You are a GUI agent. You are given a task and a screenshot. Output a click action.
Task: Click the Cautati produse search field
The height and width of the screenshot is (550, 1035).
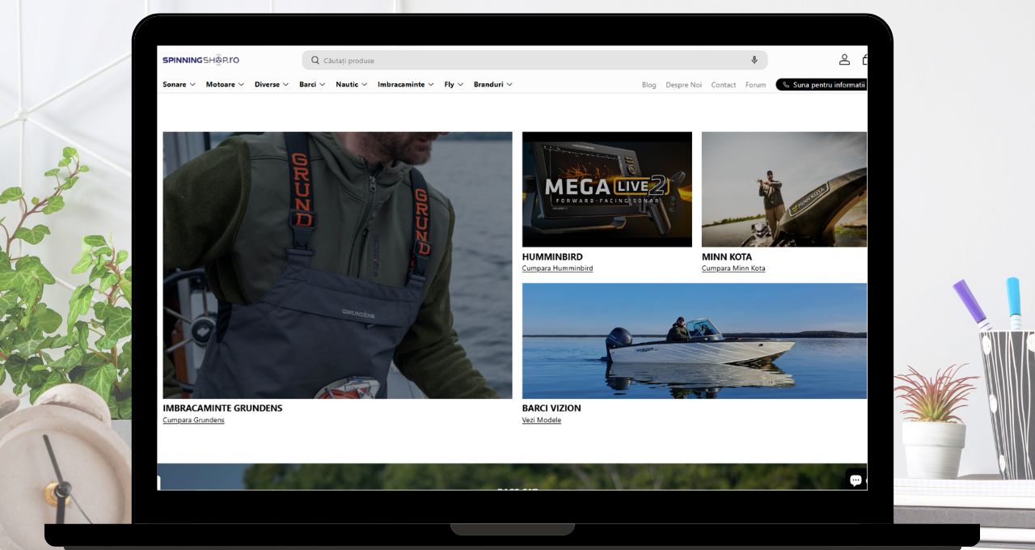[x=534, y=60]
